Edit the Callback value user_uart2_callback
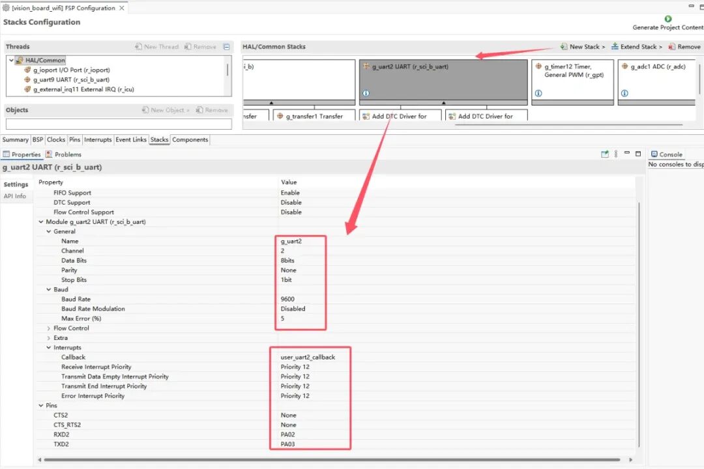704x469 pixels. 308,357
